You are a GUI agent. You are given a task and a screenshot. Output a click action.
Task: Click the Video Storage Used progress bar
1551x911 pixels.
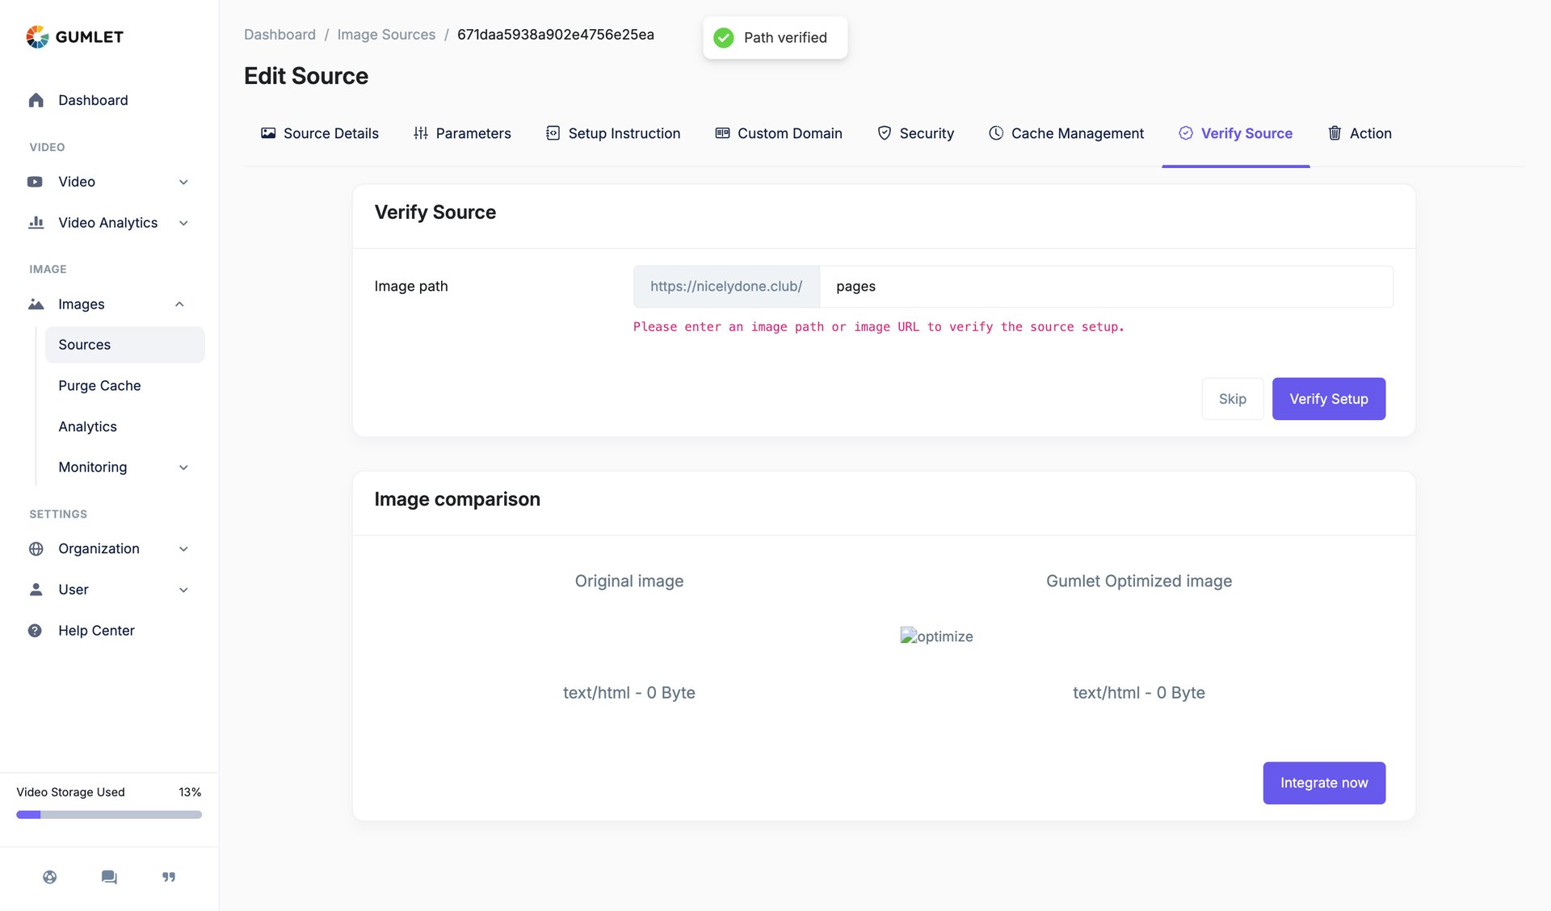click(x=108, y=814)
